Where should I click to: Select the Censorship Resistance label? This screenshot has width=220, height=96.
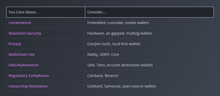click(x=28, y=86)
